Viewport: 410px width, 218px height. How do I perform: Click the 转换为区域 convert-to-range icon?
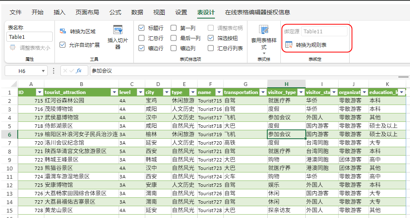coord(63,31)
